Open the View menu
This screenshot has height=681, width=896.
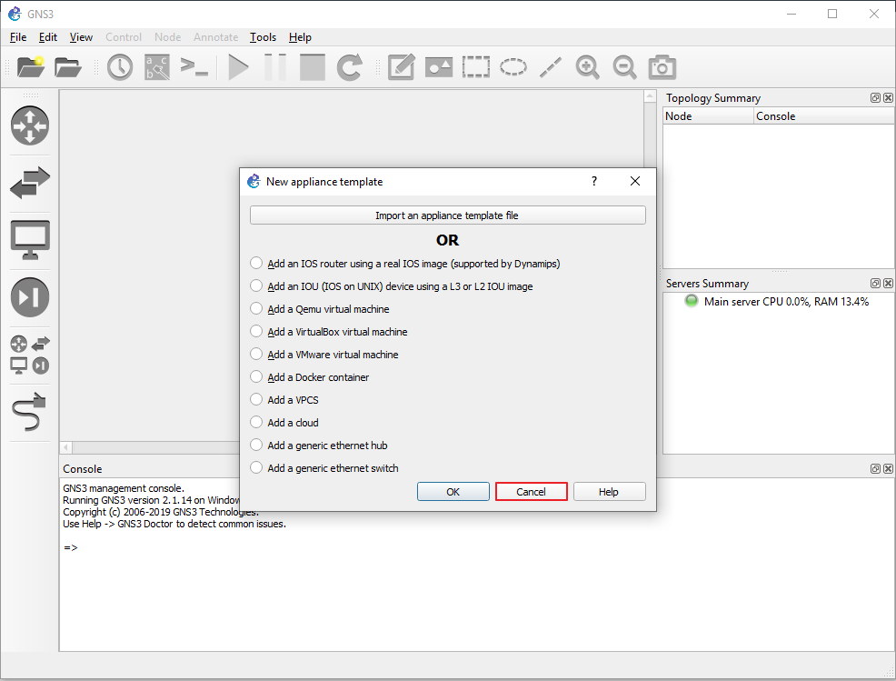tap(81, 37)
